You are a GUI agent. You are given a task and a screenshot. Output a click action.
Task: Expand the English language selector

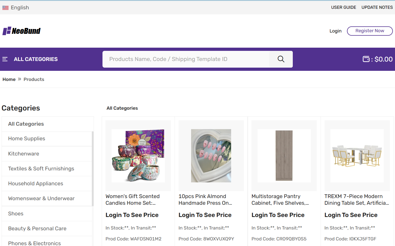click(x=20, y=8)
